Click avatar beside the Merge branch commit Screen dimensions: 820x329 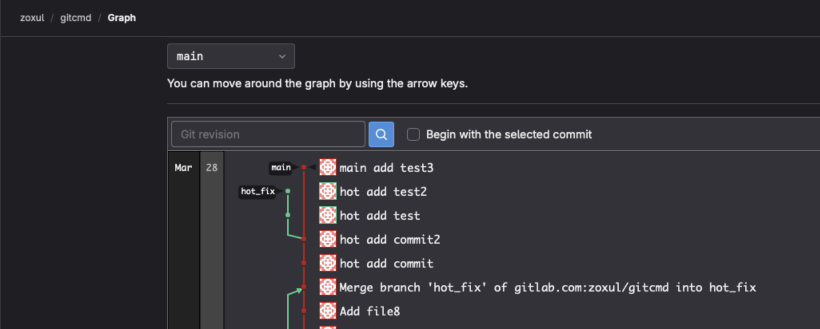327,287
